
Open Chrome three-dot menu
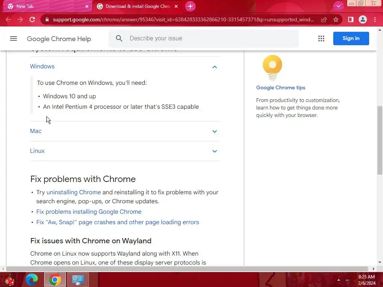[375, 19]
